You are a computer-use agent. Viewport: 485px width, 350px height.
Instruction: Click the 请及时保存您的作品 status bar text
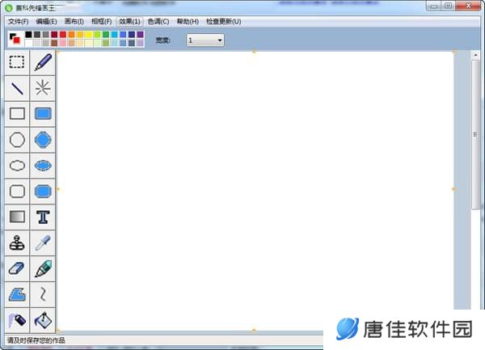[36, 340]
